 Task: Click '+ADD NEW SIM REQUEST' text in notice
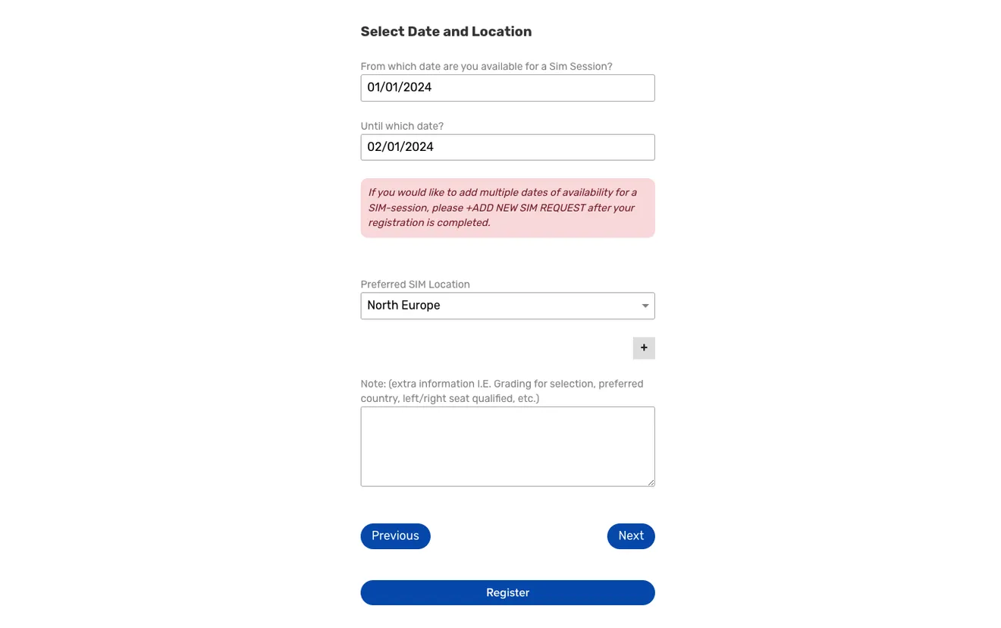[x=525, y=208]
